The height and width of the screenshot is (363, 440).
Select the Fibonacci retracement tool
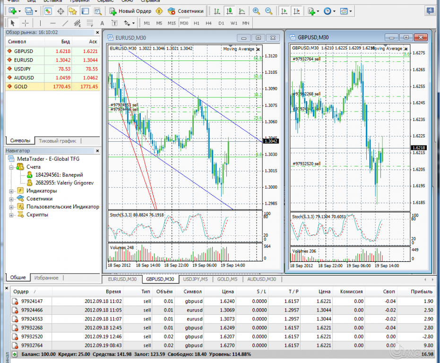point(90,23)
